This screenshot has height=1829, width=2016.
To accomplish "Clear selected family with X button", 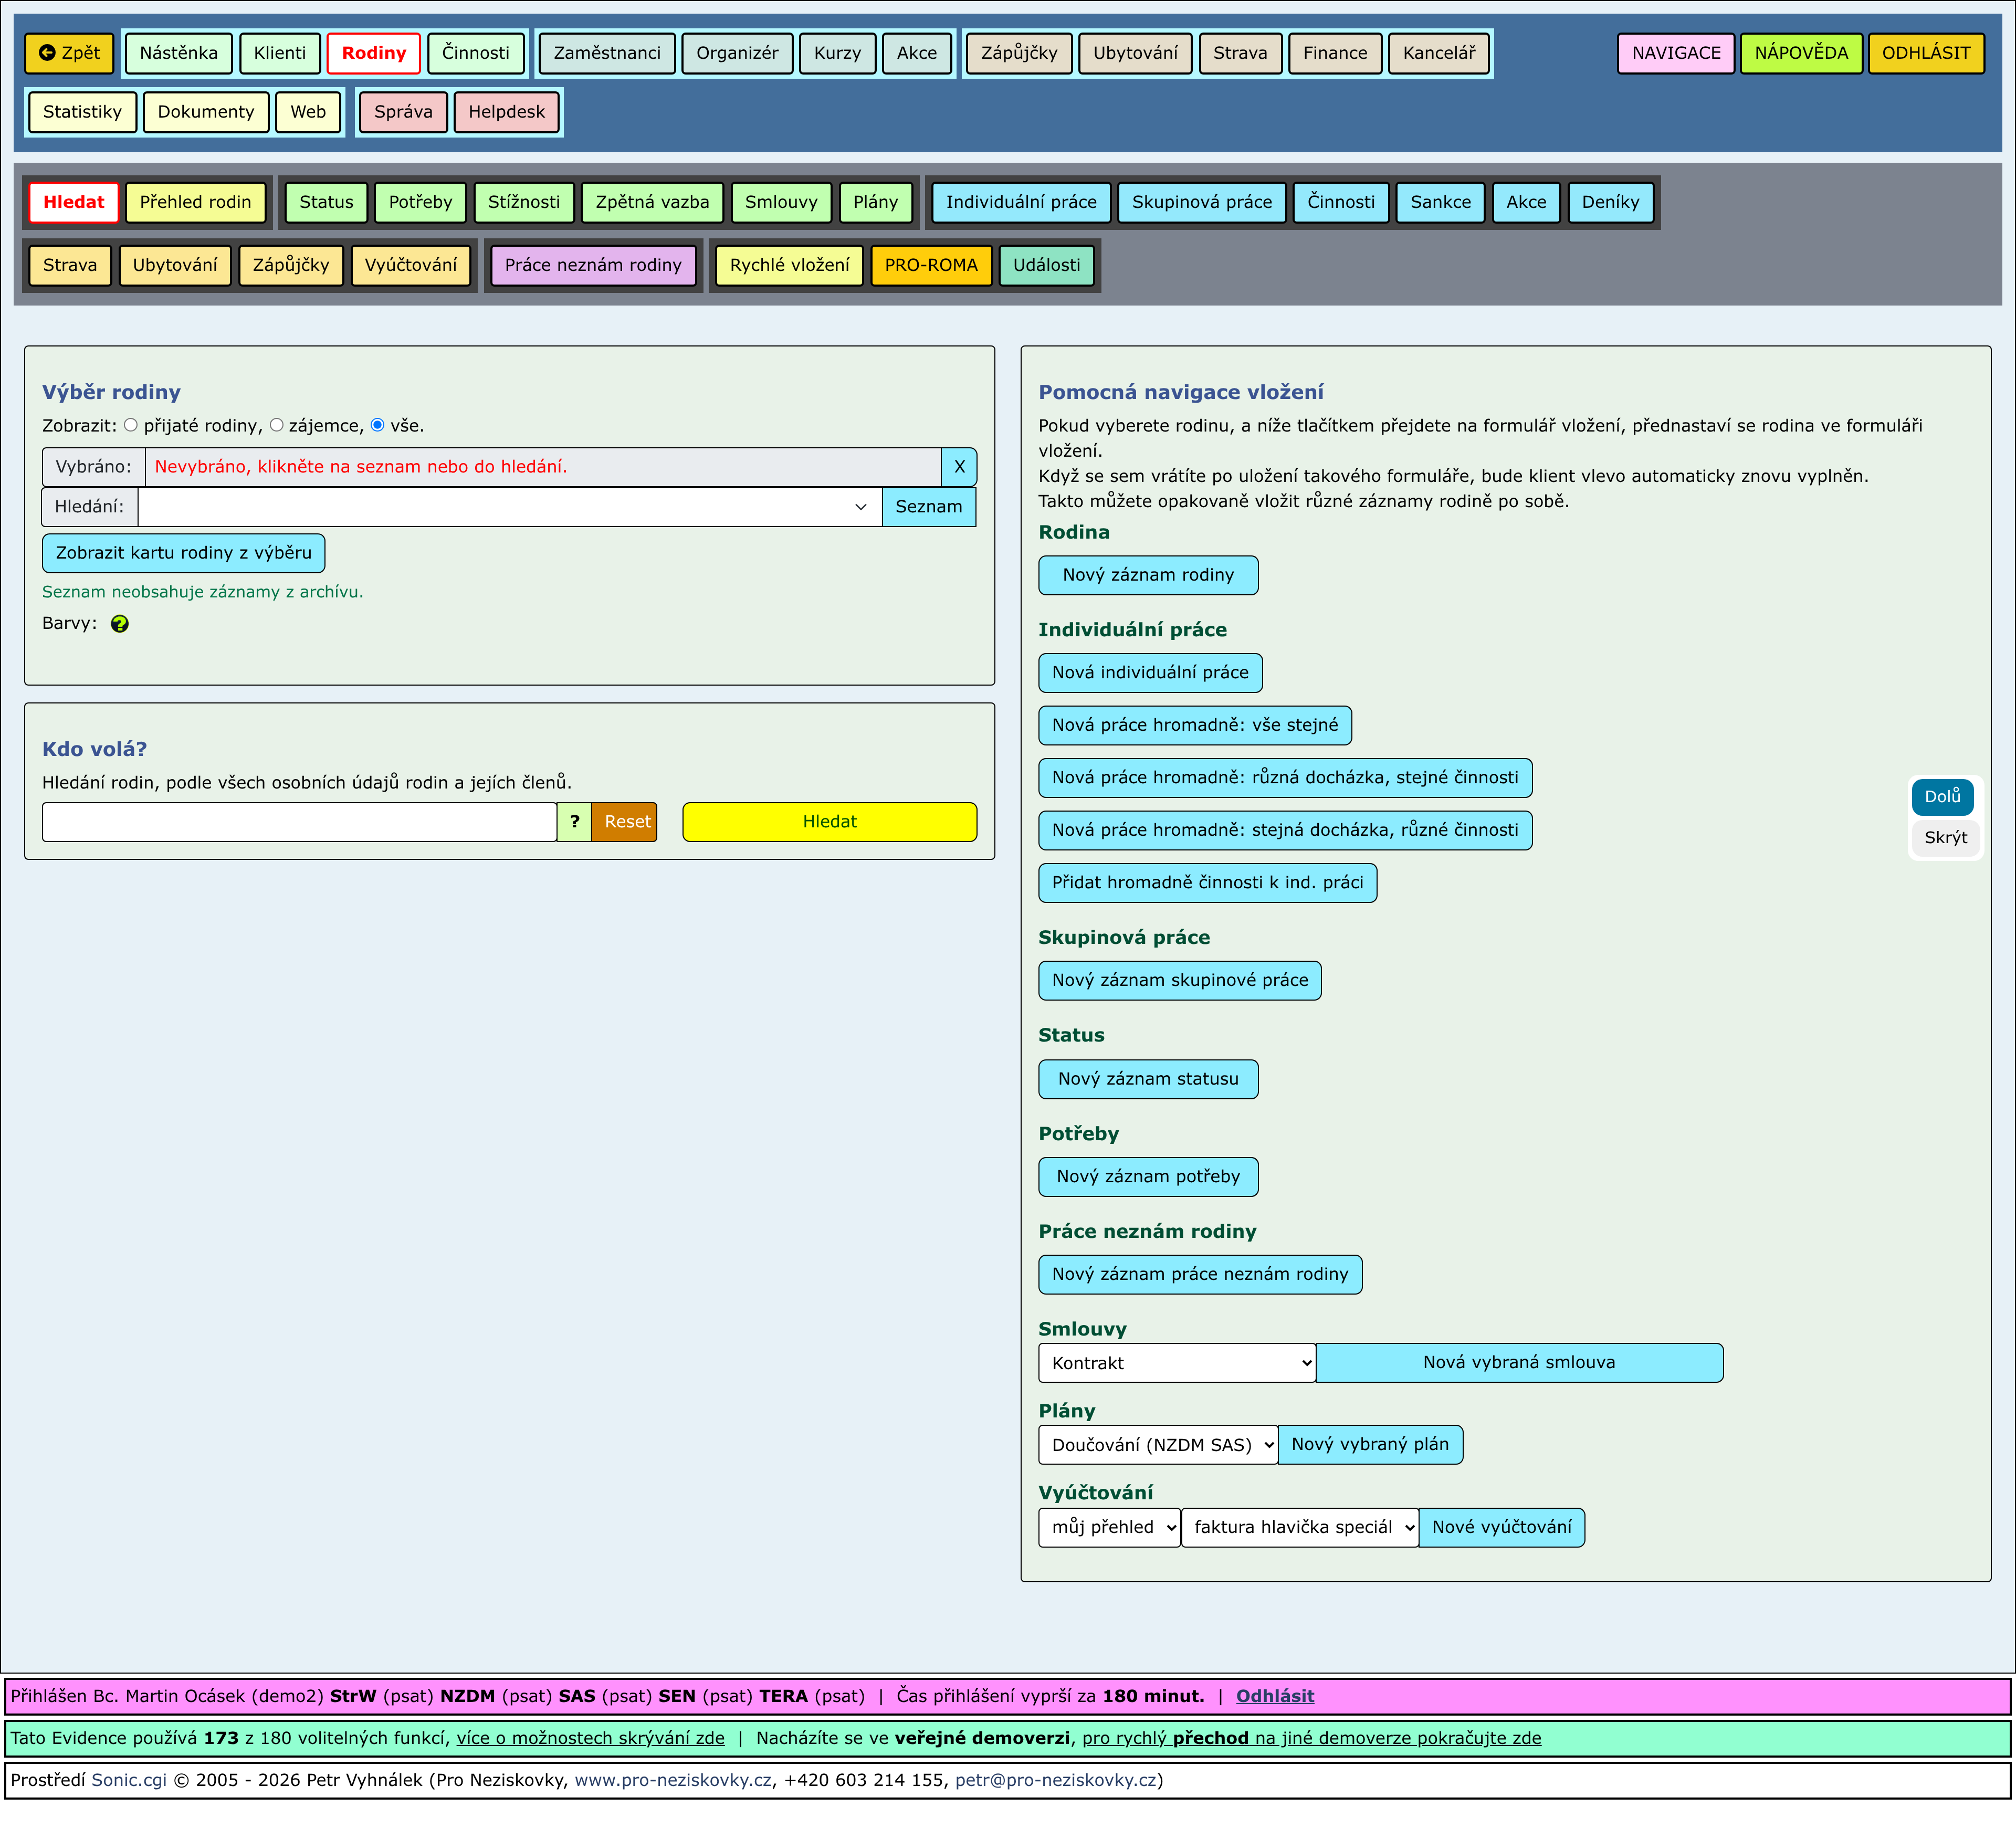I will [958, 467].
